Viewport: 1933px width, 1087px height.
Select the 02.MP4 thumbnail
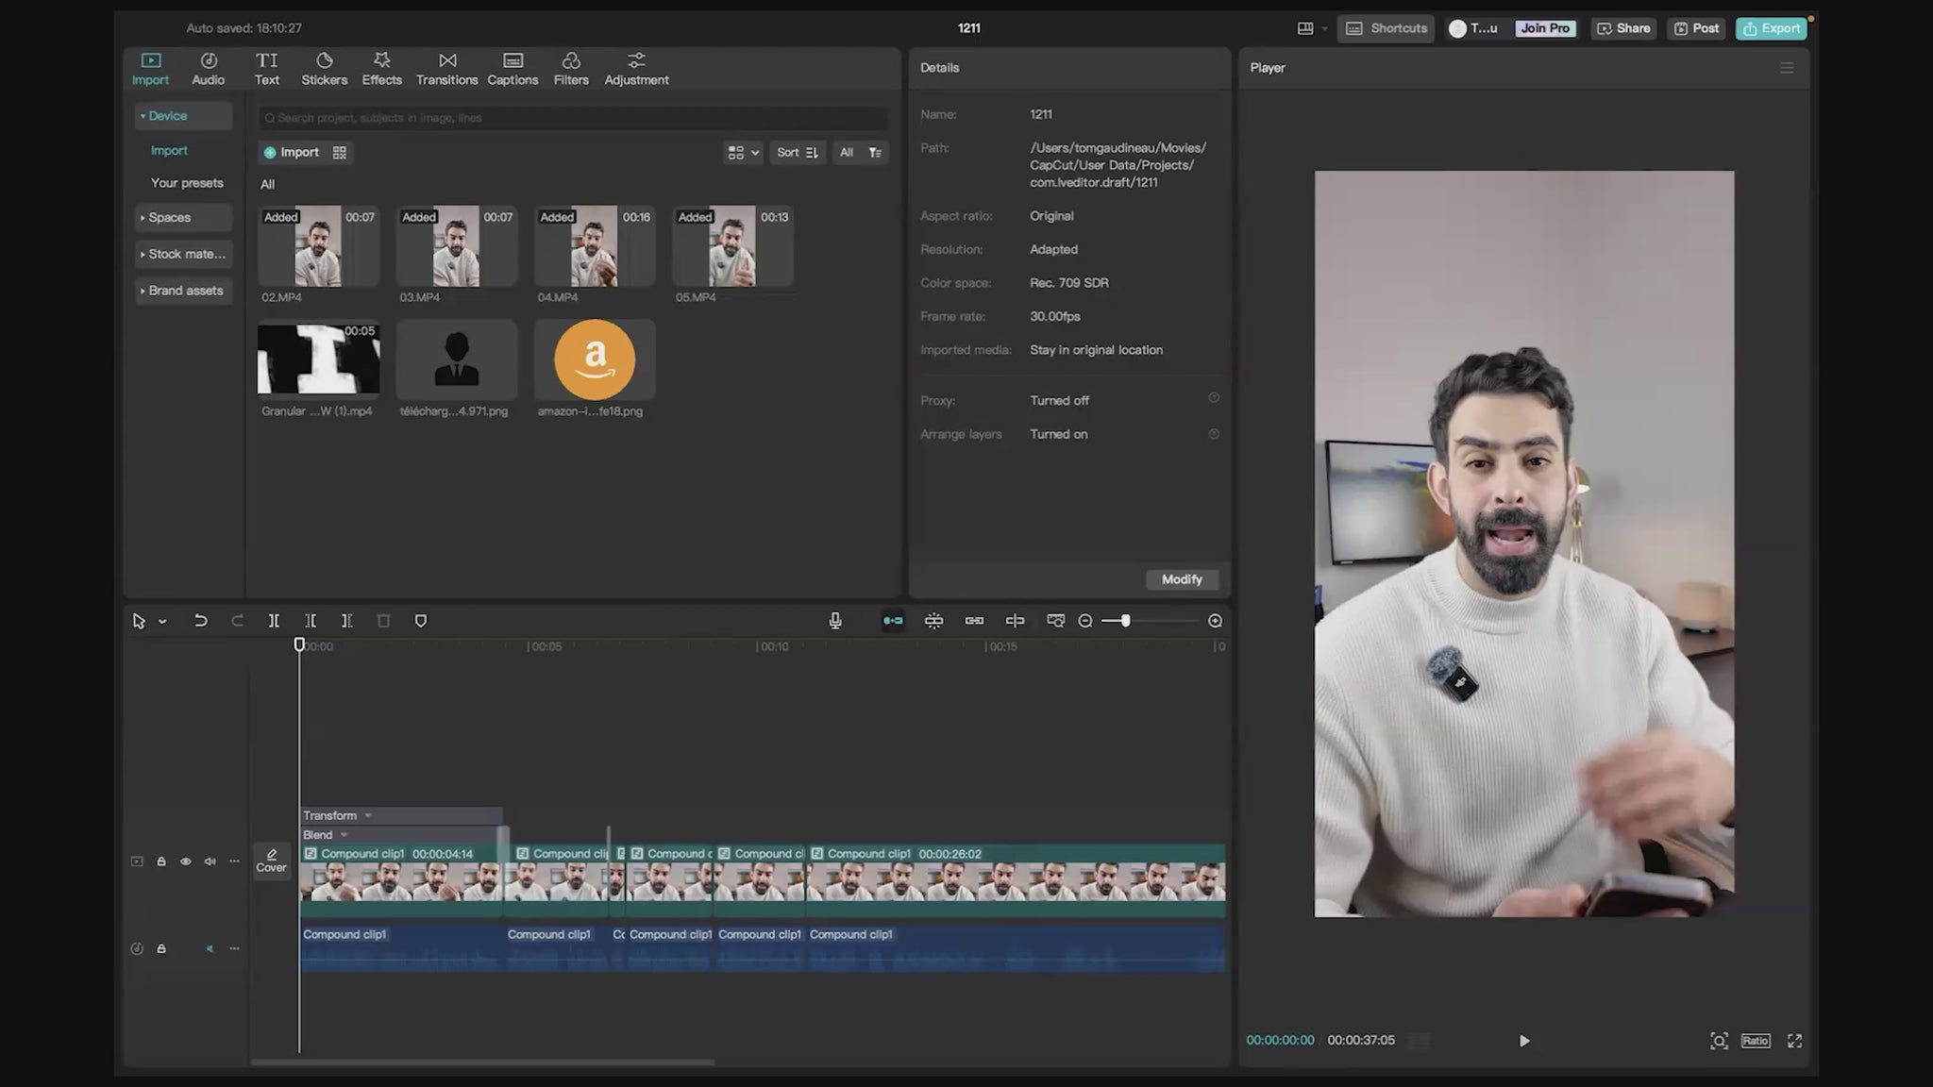click(x=318, y=246)
